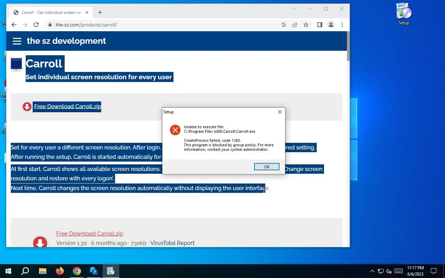This screenshot has width=445, height=278.
Task: Share this page using the share icon
Action: (x=295, y=25)
